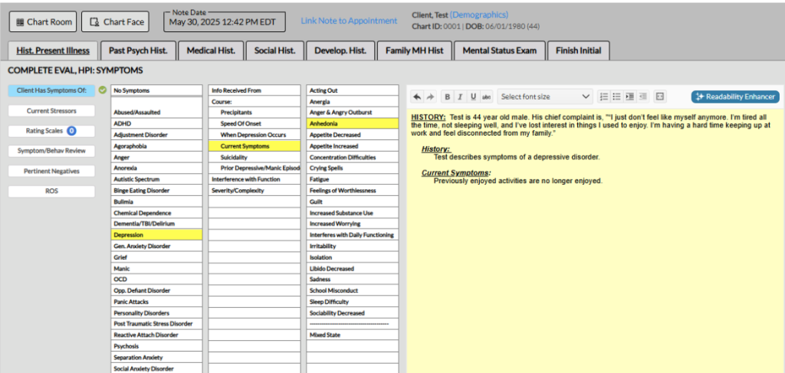Image resolution: width=785 pixels, height=373 pixels.
Task: Insert a numbered list
Action: click(604, 97)
